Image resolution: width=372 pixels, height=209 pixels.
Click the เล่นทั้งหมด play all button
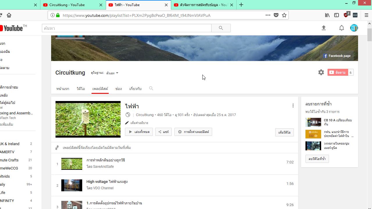click(139, 132)
